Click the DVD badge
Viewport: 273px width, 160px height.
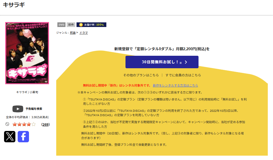(61, 25)
